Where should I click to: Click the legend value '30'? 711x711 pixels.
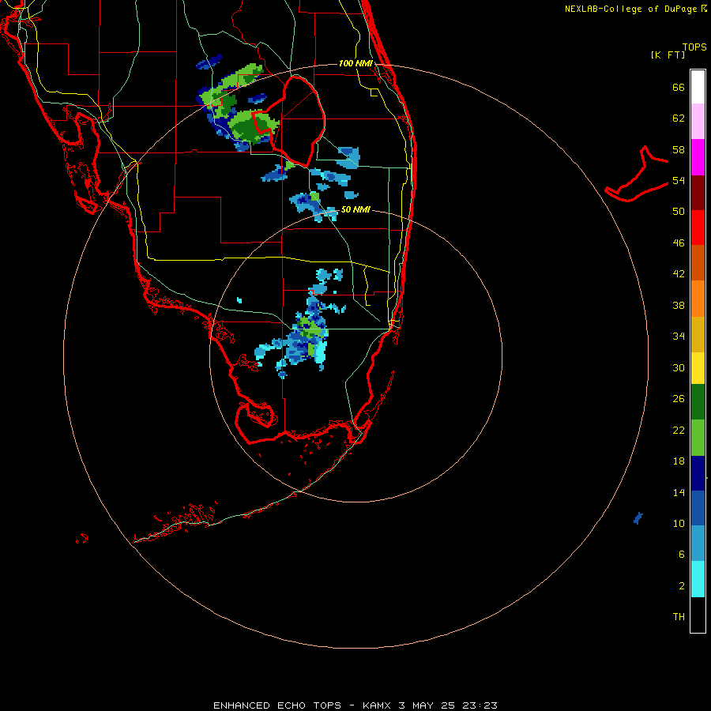[679, 367]
